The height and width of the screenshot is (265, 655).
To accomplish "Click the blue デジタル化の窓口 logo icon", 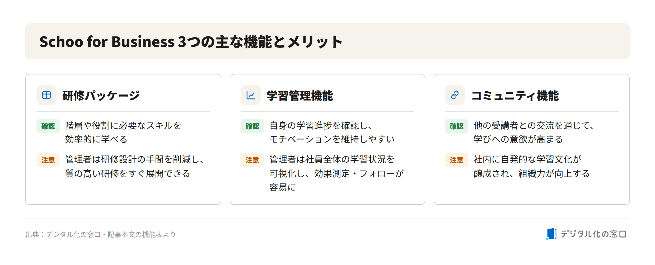I will 551,234.
